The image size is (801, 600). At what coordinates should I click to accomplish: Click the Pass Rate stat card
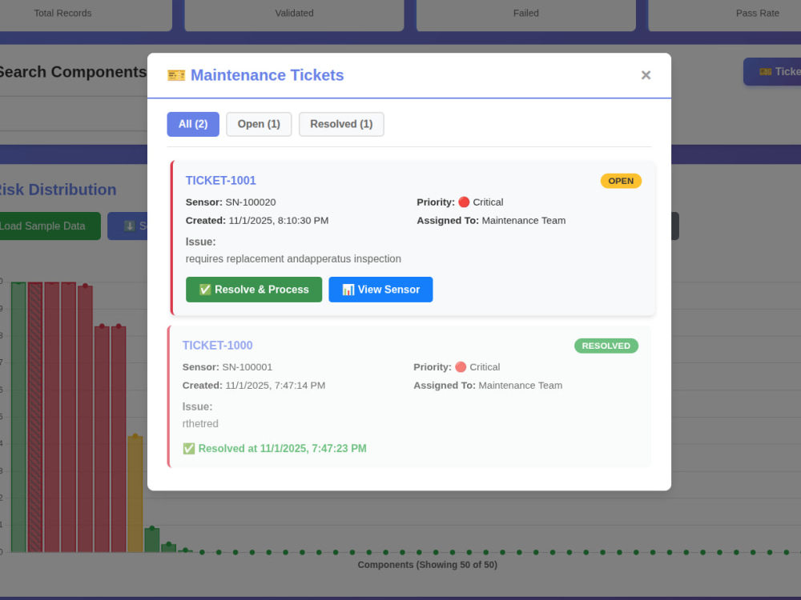724,15
